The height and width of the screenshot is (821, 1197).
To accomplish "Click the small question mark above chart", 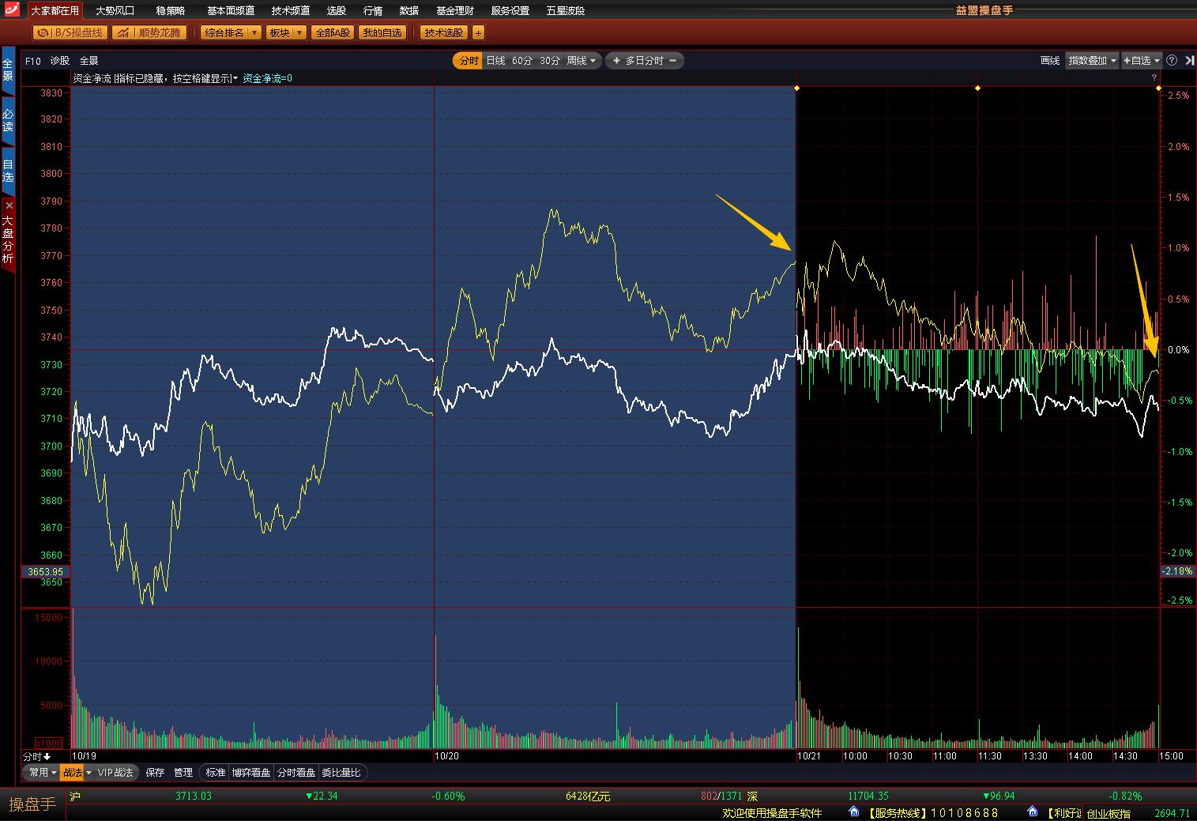I will pos(1154,77).
